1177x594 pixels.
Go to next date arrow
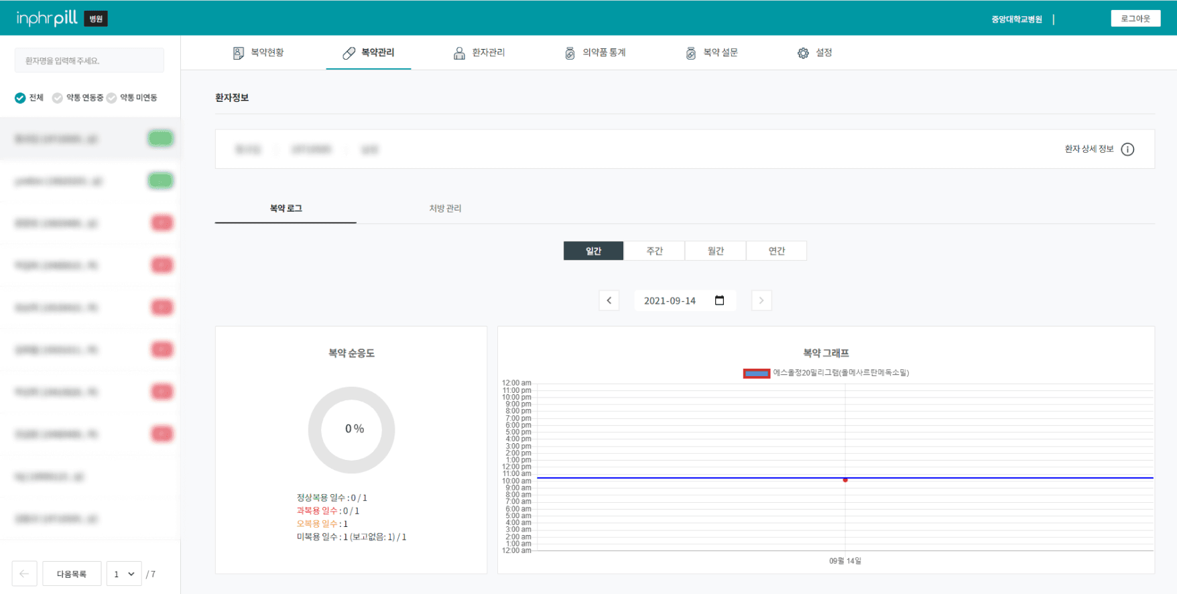tap(761, 300)
